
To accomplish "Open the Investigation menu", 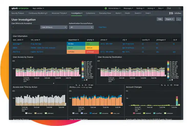I will (x=77, y=13).
